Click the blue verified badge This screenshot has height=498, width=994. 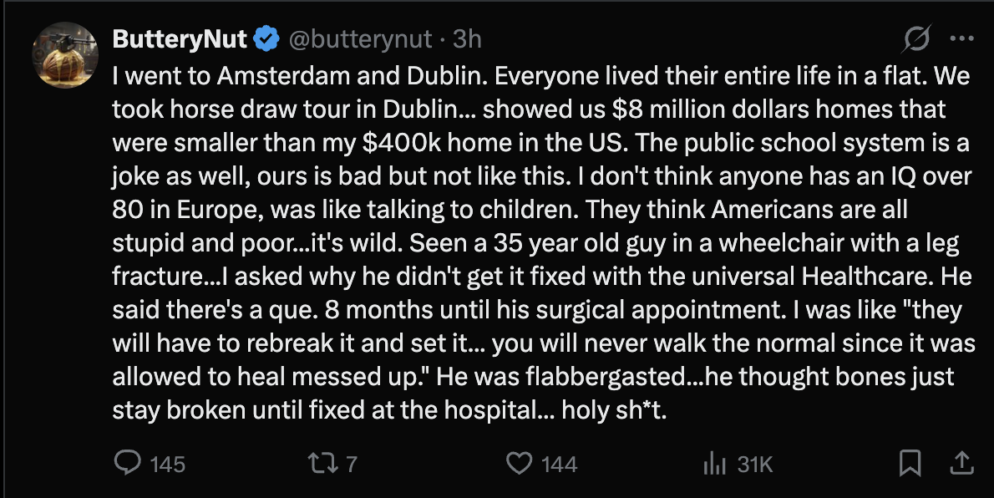(x=266, y=38)
